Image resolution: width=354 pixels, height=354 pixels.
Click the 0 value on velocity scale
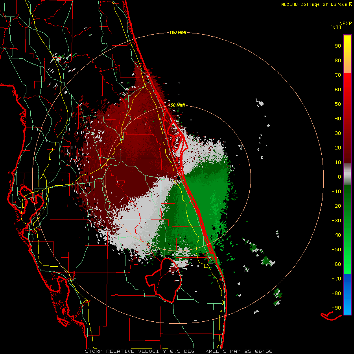pos(339,177)
